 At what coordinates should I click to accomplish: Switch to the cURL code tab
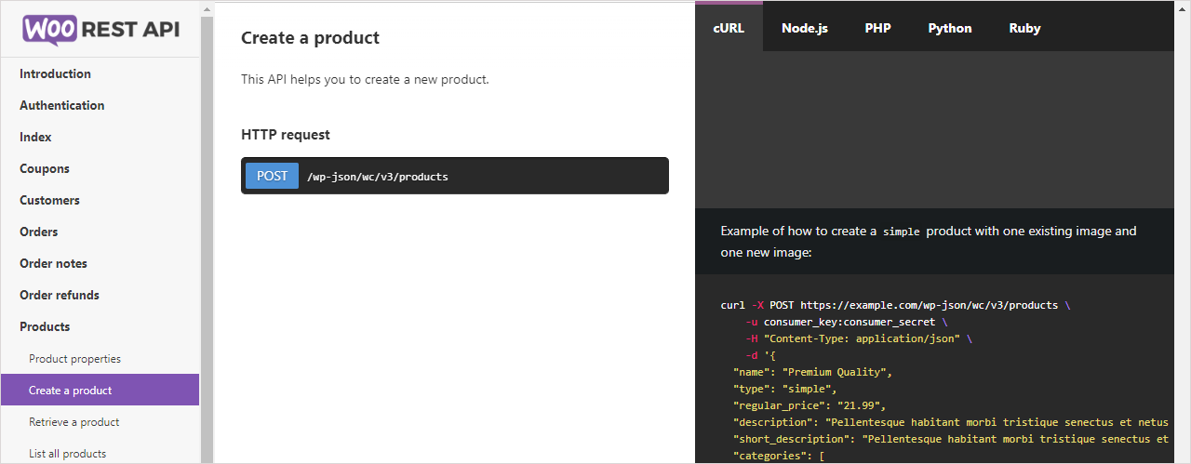pos(729,28)
